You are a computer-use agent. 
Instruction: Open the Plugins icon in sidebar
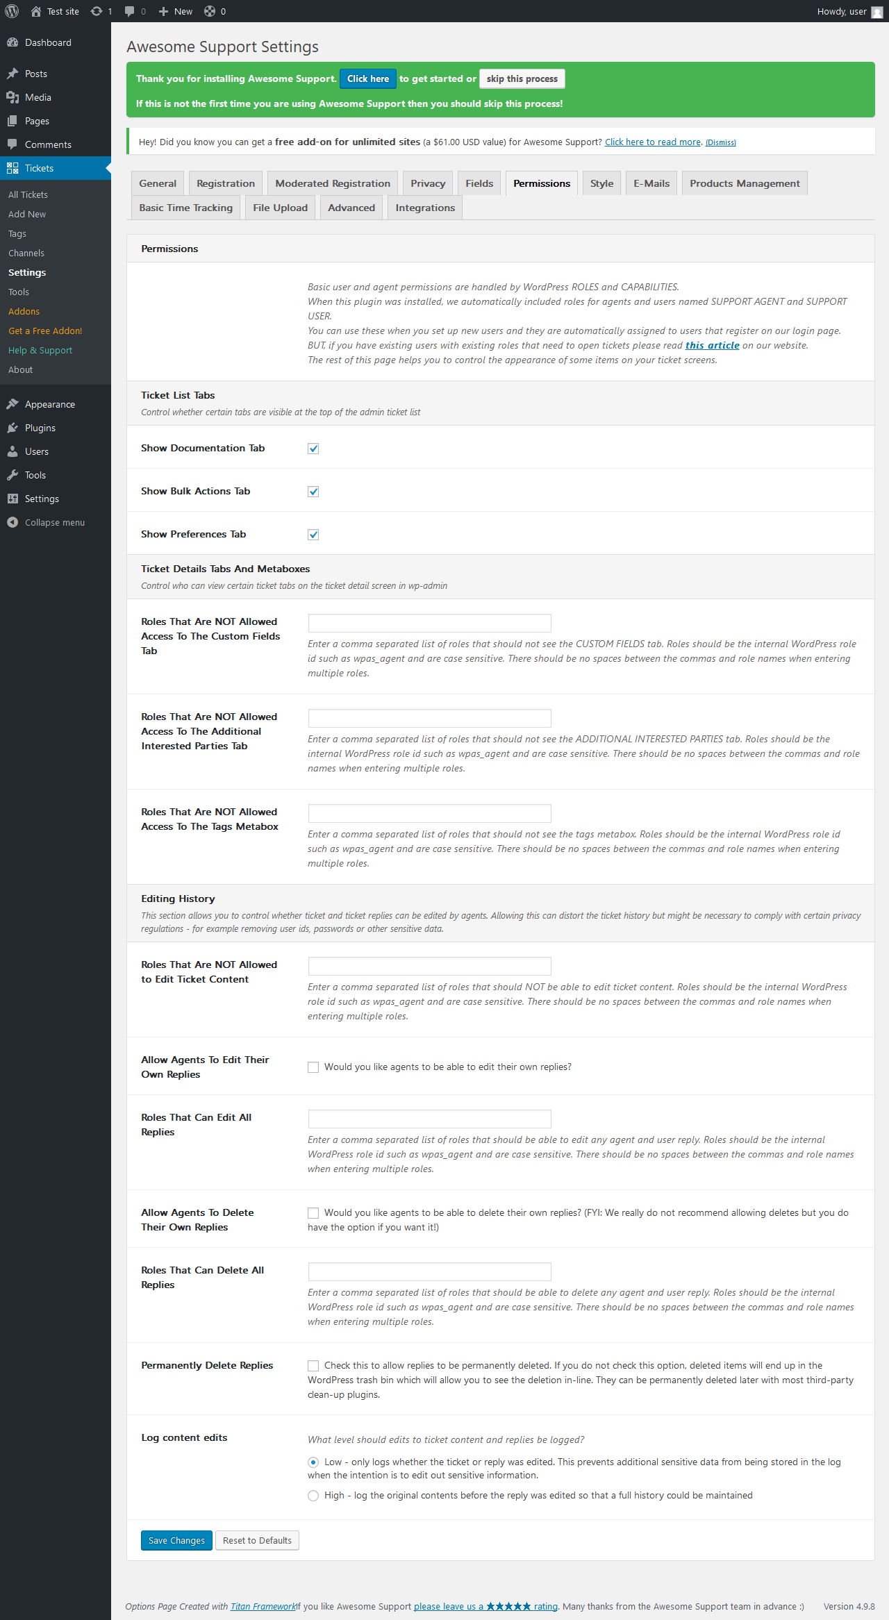(13, 428)
